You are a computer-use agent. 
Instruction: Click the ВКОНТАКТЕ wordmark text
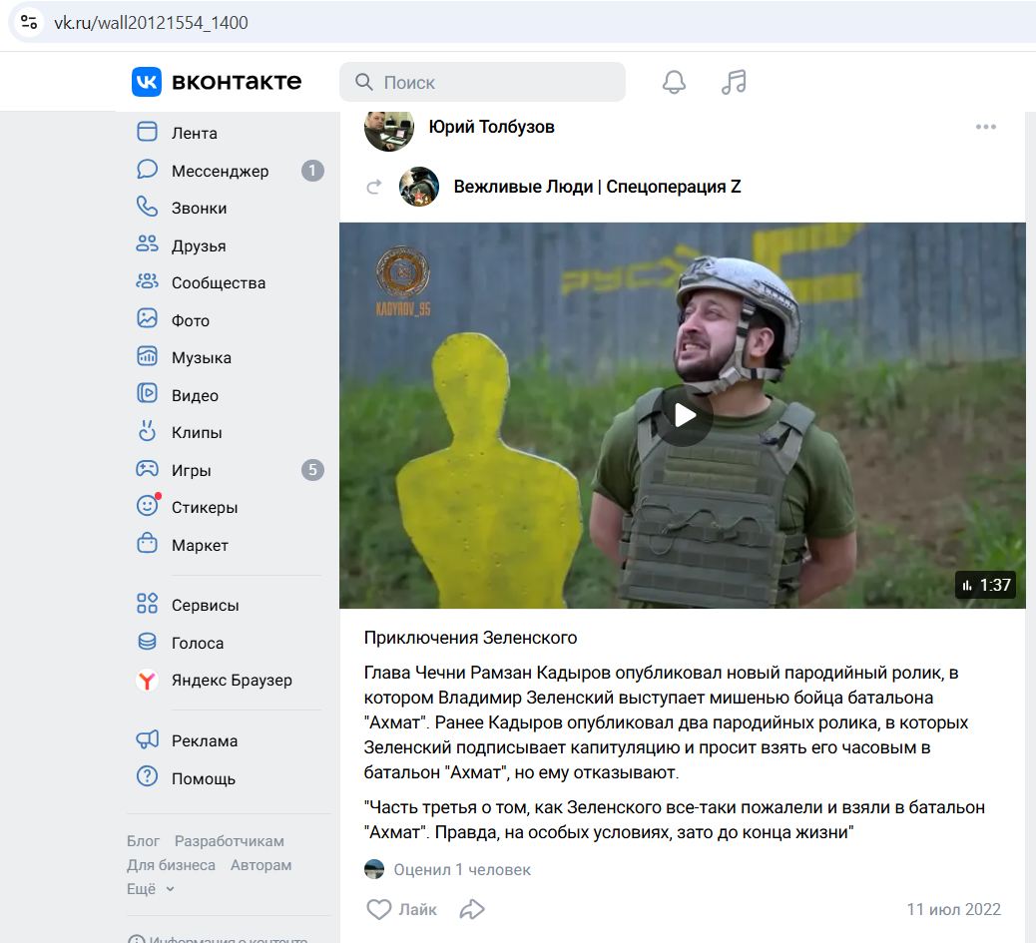point(237,81)
